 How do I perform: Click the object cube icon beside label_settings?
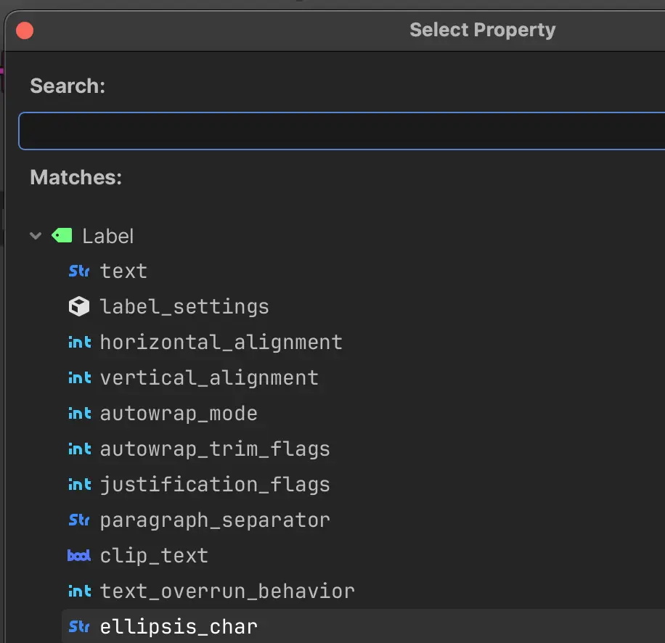click(x=78, y=306)
